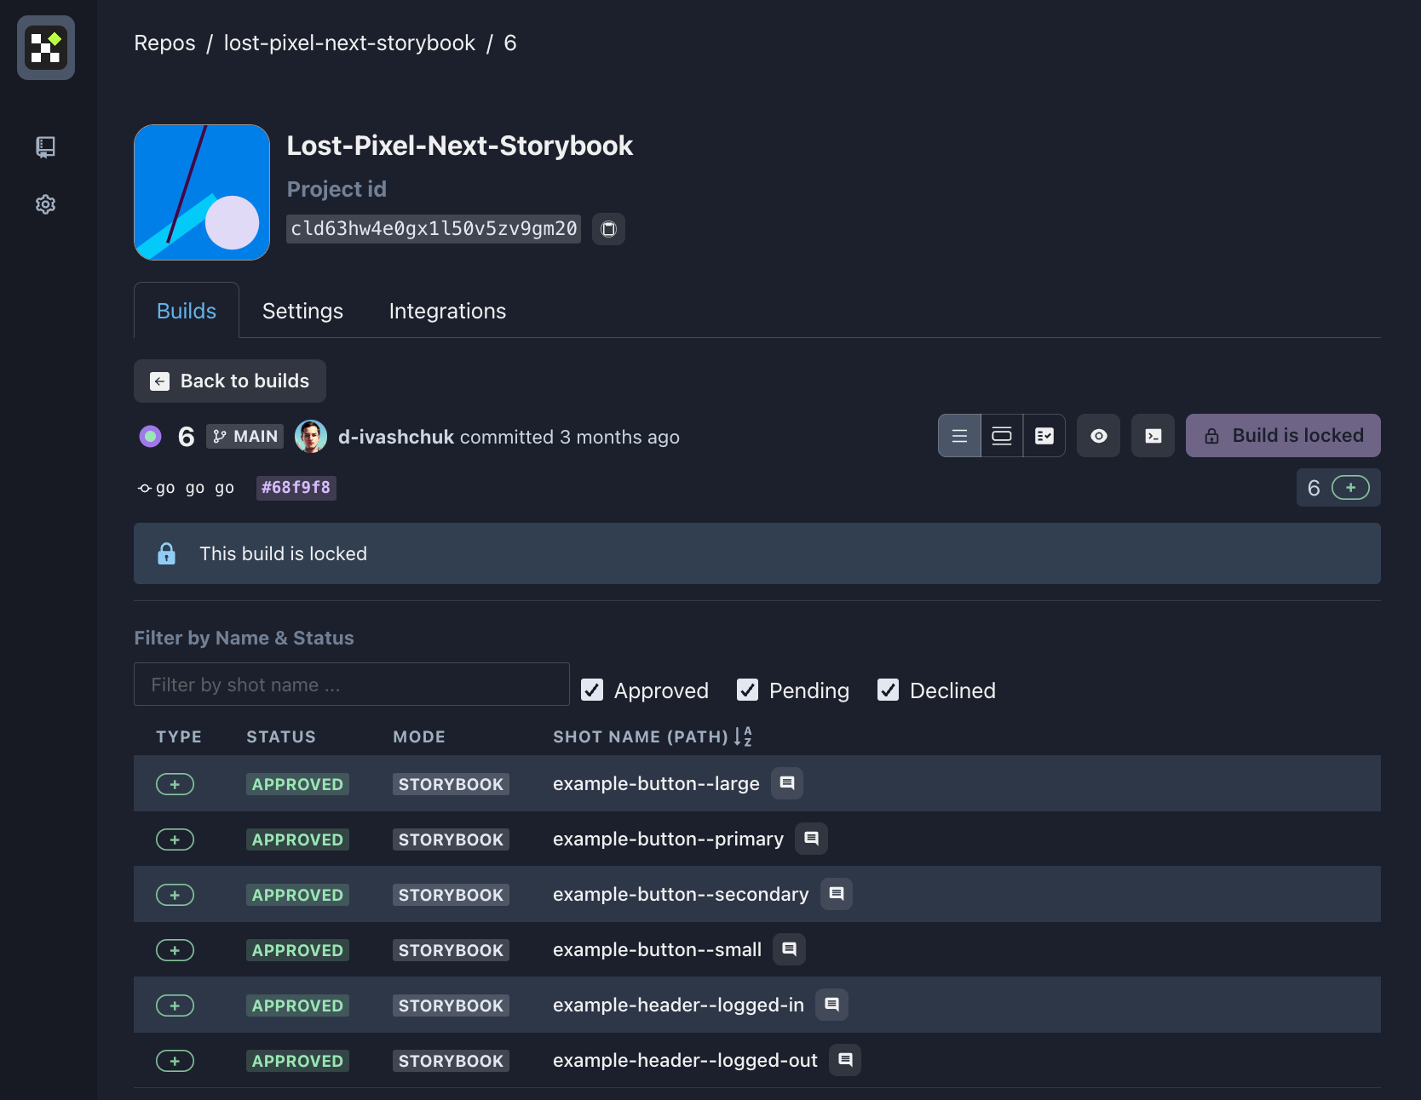Toggle the Declined filter checkbox
This screenshot has height=1100, width=1421.
[x=888, y=690]
